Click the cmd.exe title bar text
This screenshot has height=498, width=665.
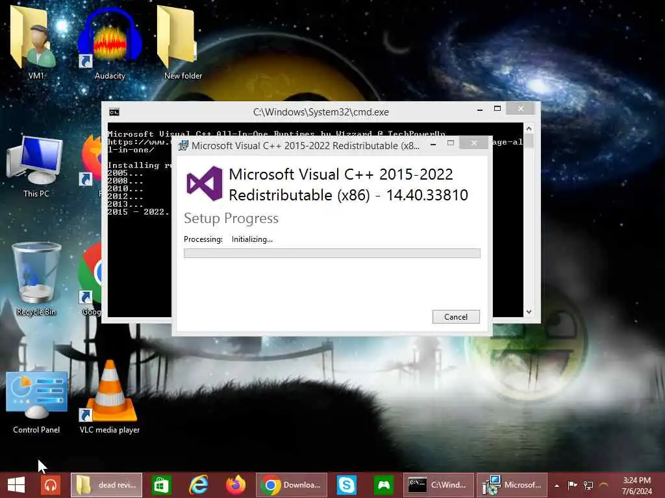(321, 112)
